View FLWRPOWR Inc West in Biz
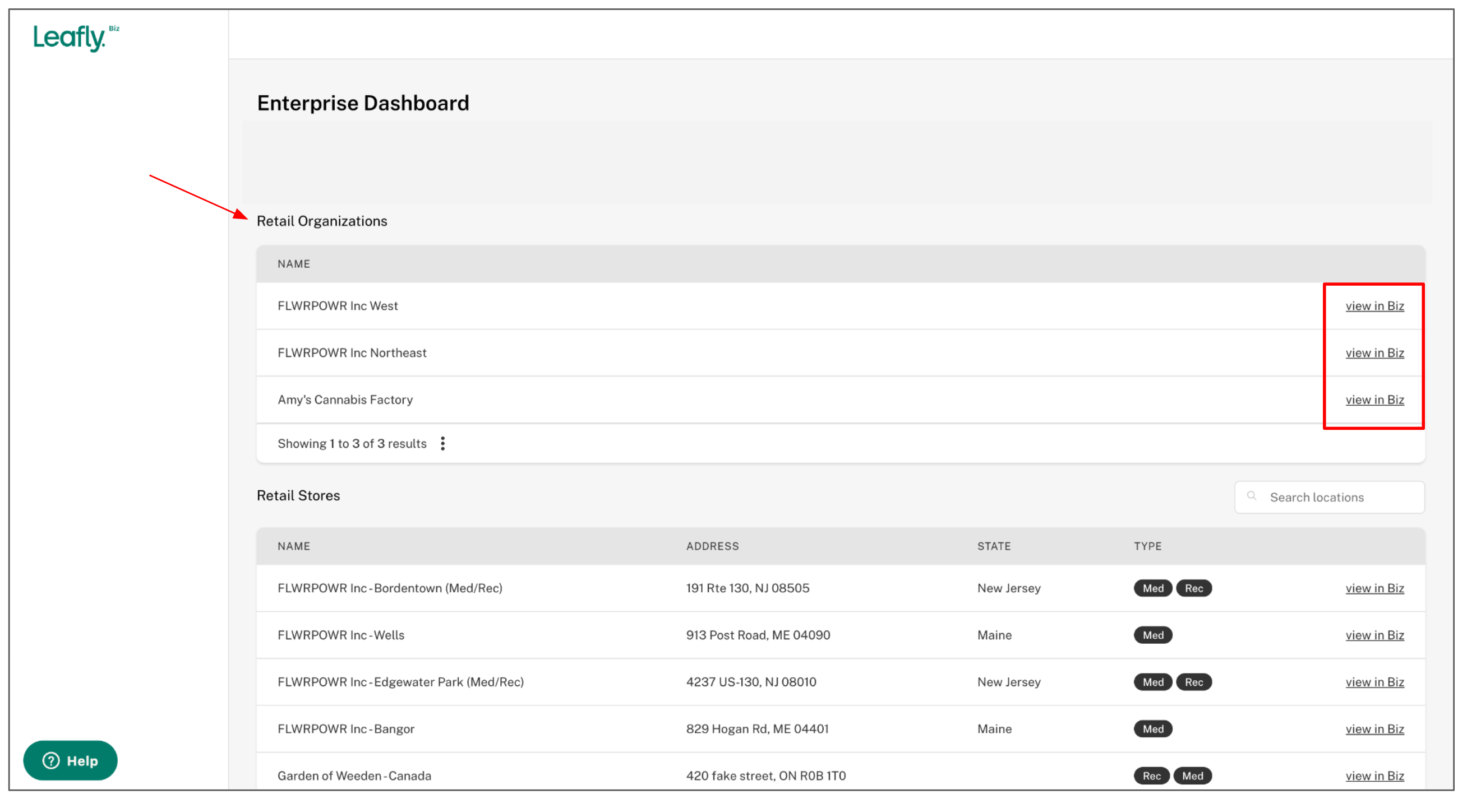Image resolution: width=1467 pixels, height=799 pixels. pos(1373,306)
